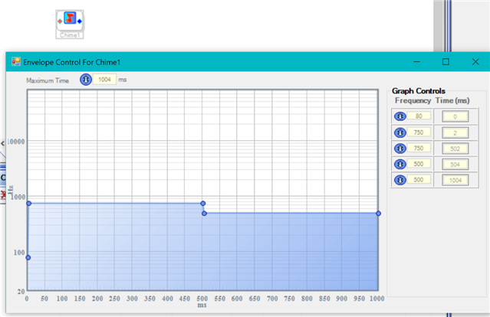The height and width of the screenshot is (317, 490).
Task: Click the frequency knob beside time 2
Action: pyautogui.click(x=400, y=132)
